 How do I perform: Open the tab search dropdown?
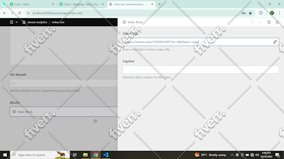(x=4, y=4)
